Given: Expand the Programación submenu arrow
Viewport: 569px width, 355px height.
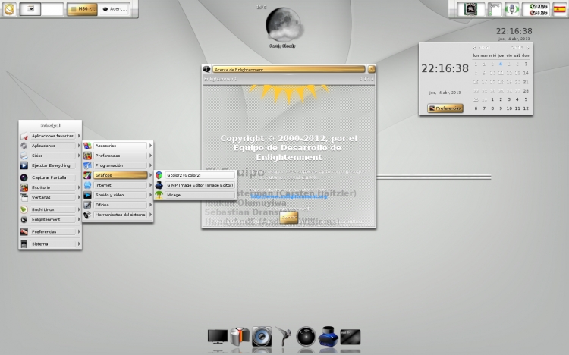Looking at the screenshot, I should (150, 165).
